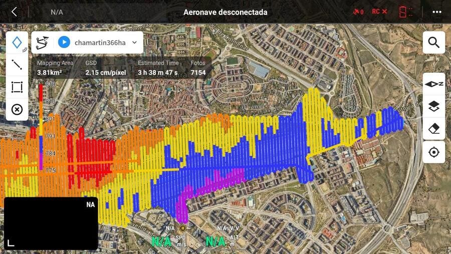The image size is (451, 254).
Task: Recenter the map on the current location
Action: 434,152
